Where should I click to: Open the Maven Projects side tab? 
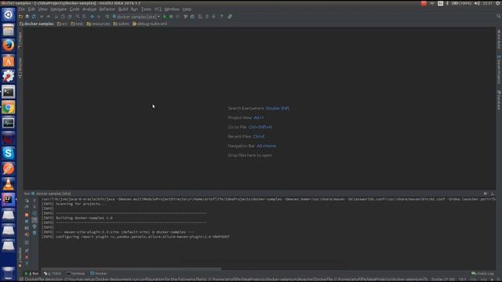pyautogui.click(x=499, y=70)
